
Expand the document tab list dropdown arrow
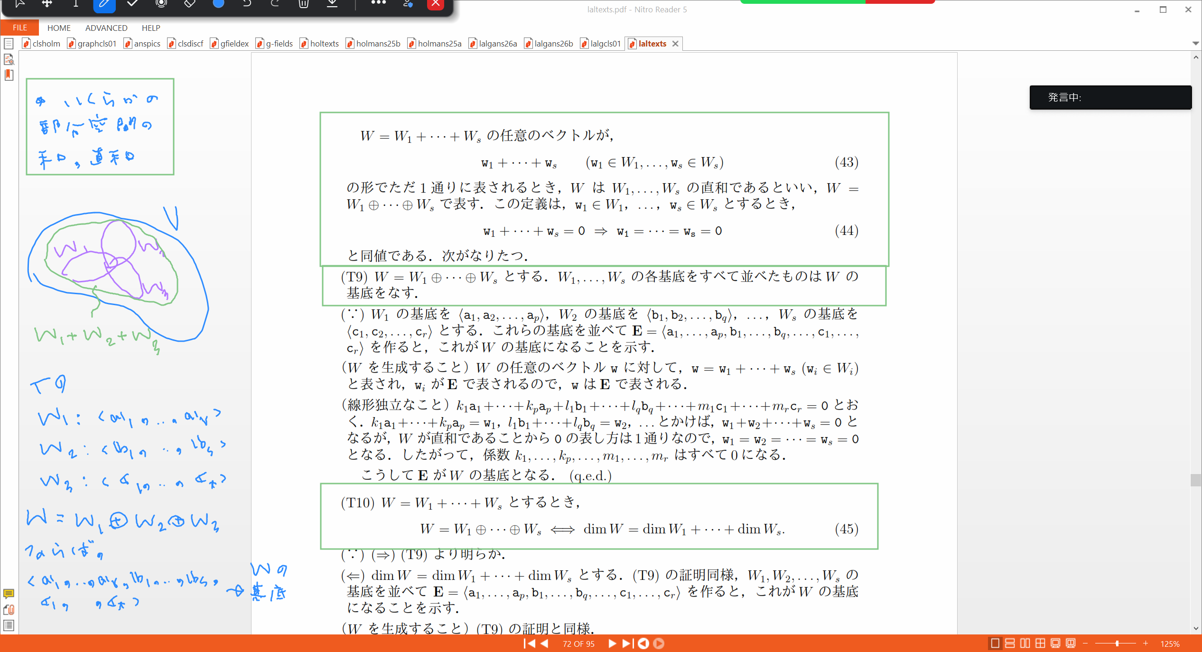(1195, 43)
